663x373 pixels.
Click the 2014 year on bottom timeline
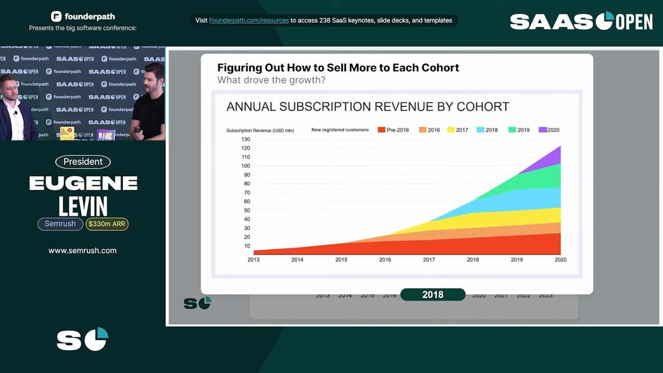(345, 295)
